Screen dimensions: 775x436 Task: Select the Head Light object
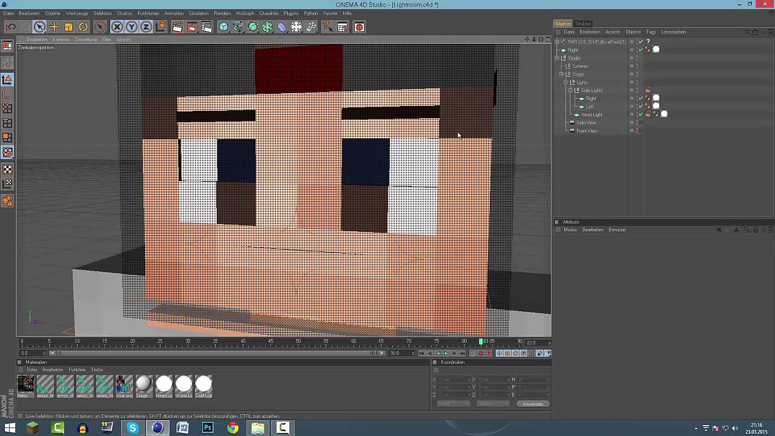pos(592,114)
